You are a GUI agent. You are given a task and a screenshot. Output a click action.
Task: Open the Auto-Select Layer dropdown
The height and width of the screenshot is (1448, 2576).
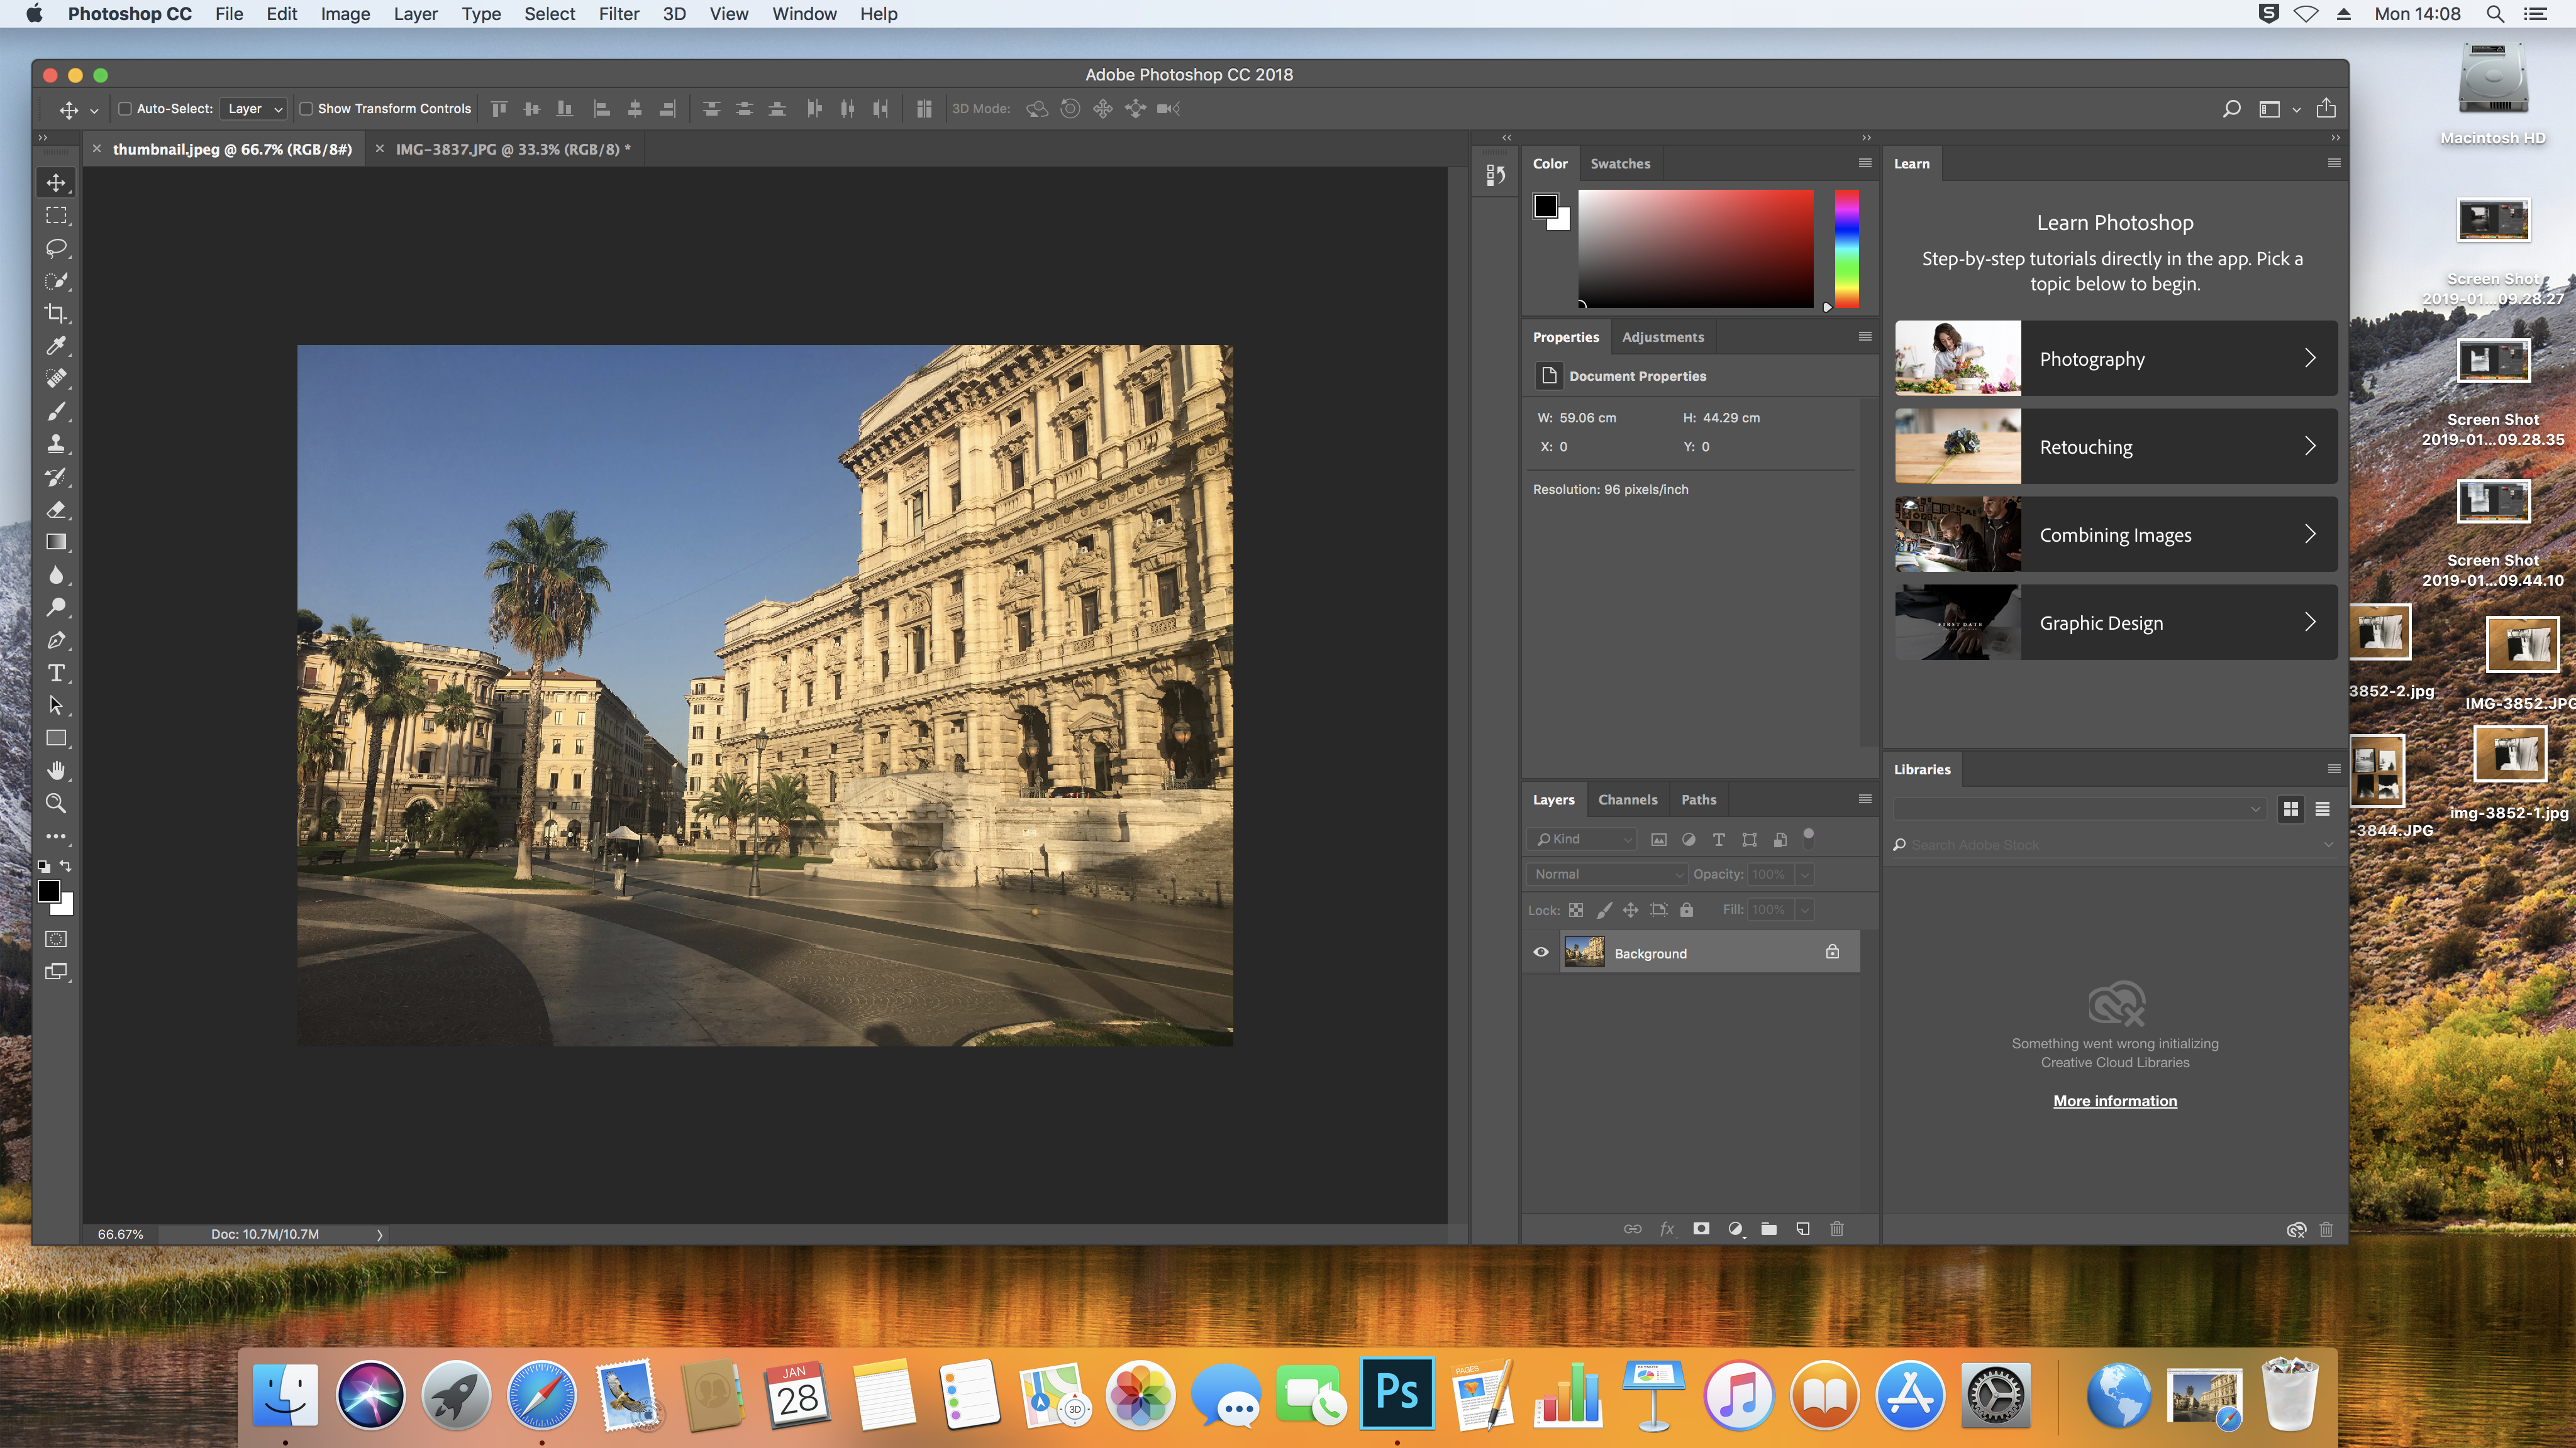[254, 109]
